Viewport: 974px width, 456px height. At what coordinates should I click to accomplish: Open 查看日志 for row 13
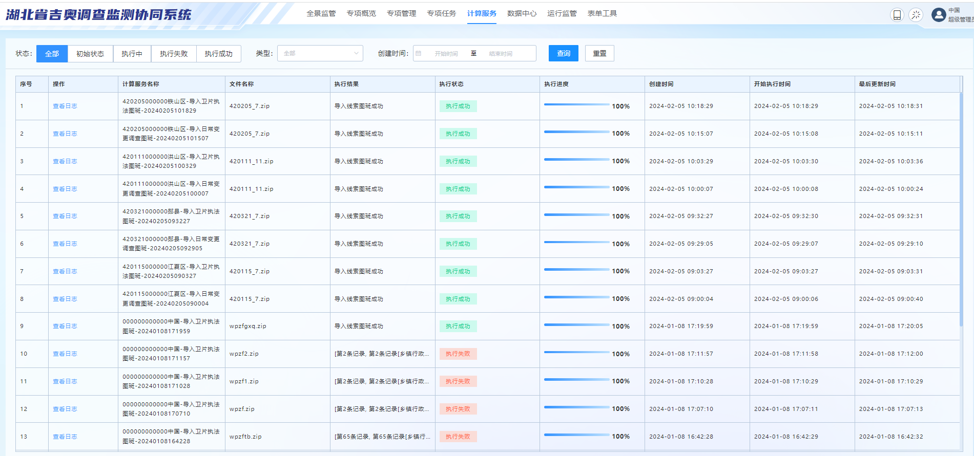coord(65,437)
